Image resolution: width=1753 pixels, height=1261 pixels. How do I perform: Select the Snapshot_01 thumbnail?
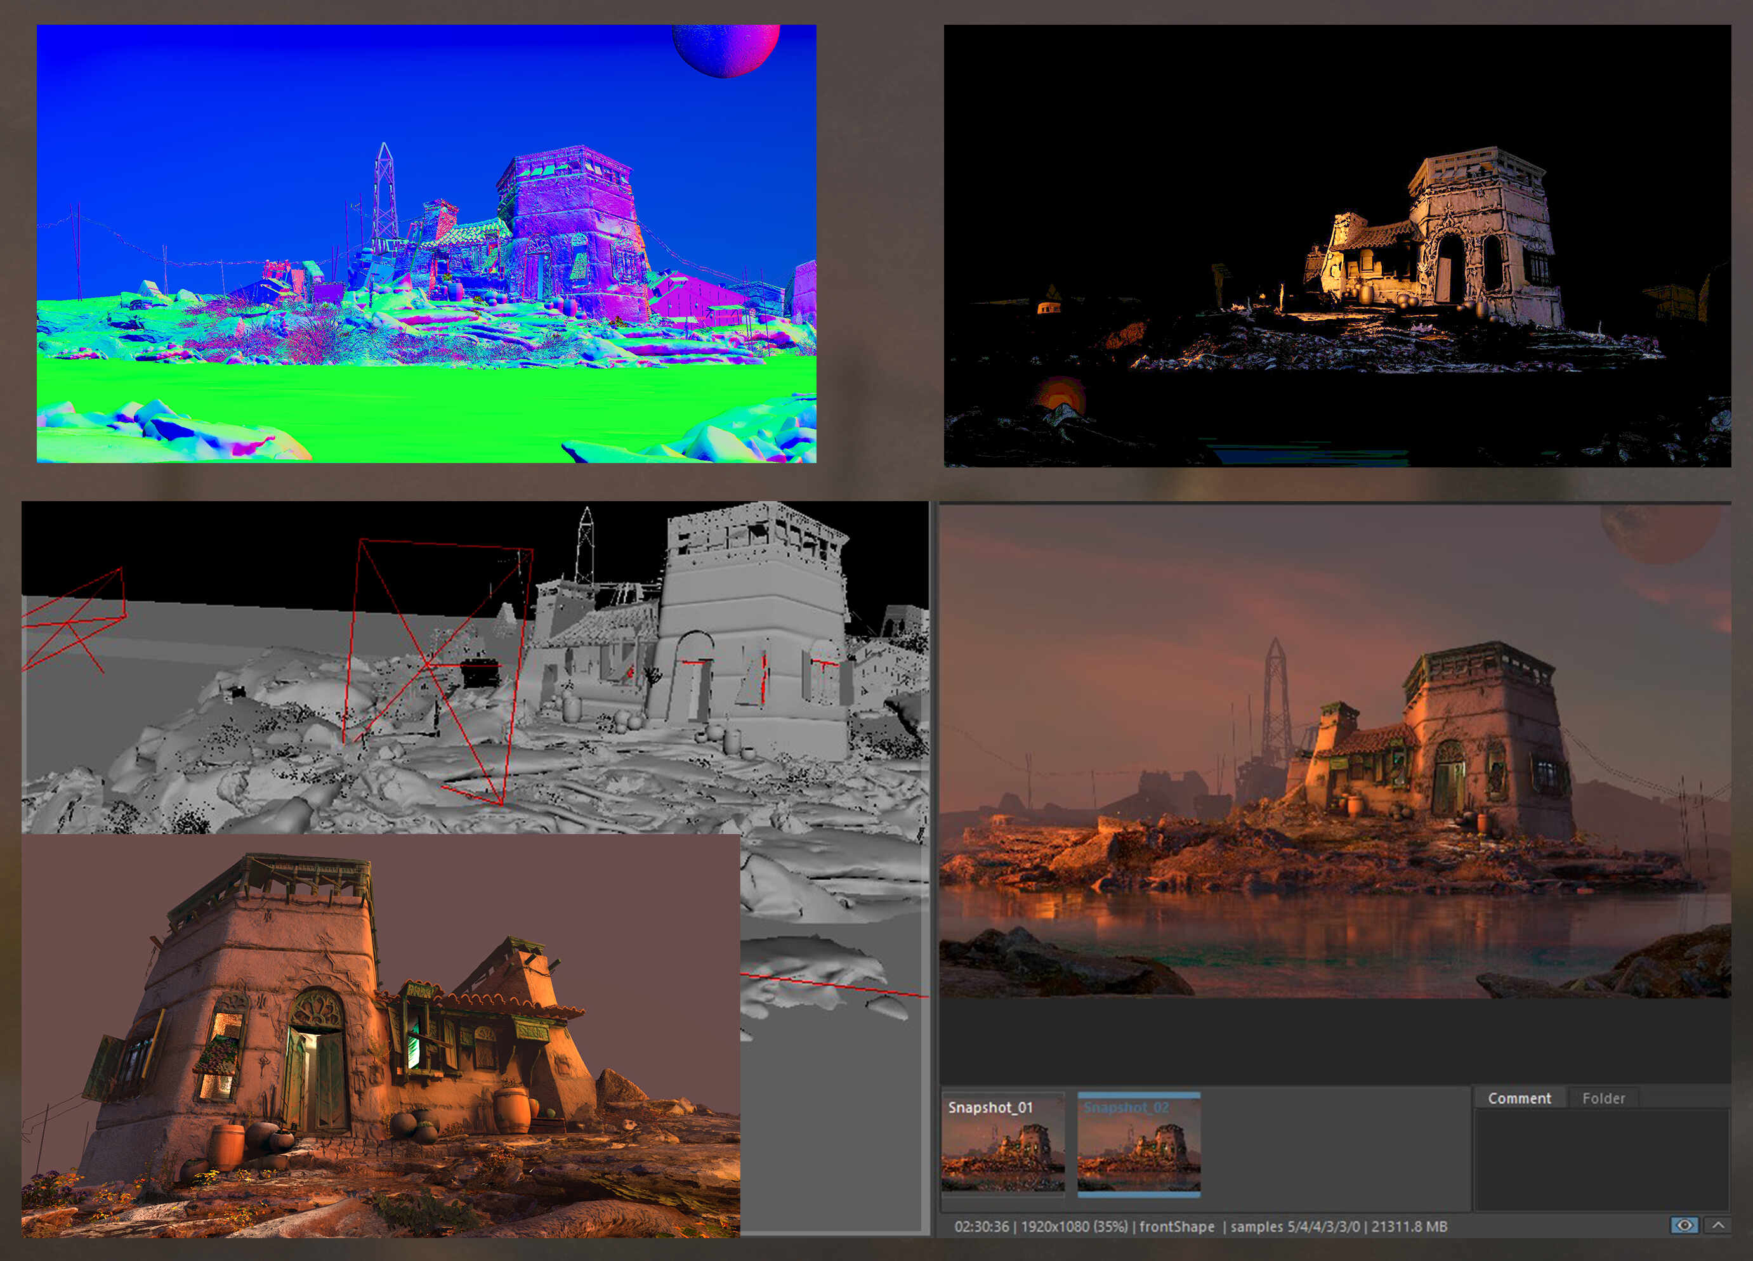point(1002,1144)
